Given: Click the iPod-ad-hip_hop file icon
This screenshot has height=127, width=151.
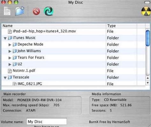Looking at the screenshot, I should coord(10,31).
